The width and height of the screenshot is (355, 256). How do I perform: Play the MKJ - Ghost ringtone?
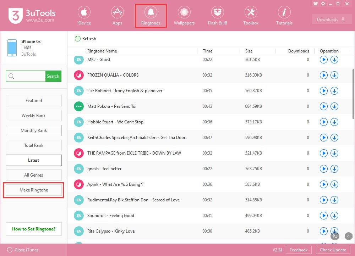(323, 60)
